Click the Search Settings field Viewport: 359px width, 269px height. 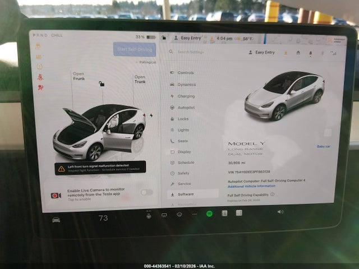pyautogui.click(x=191, y=52)
